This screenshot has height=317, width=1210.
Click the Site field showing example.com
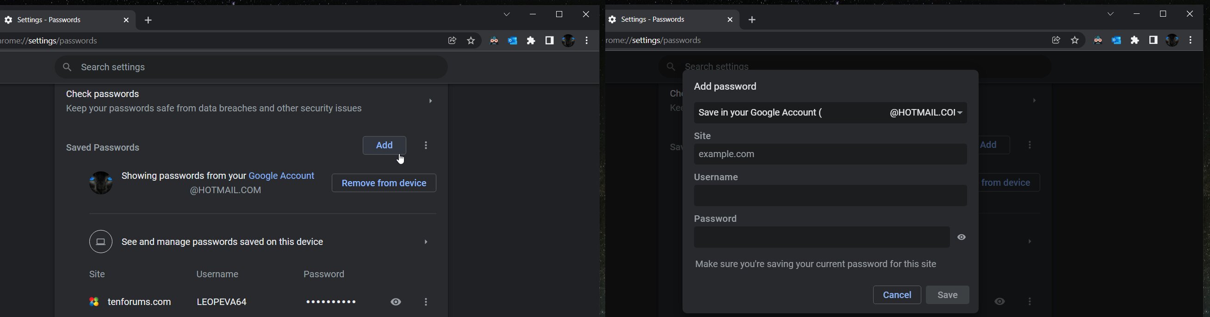(x=831, y=154)
